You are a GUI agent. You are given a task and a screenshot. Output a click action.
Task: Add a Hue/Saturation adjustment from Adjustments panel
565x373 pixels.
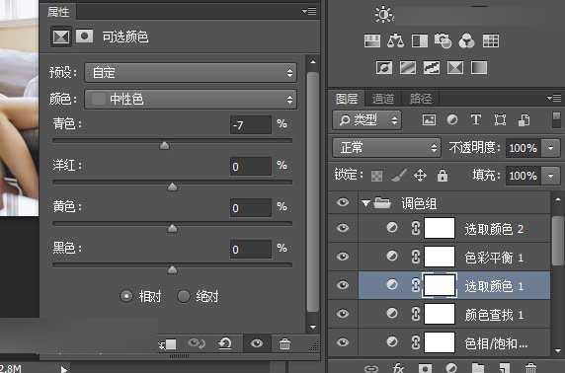pos(371,41)
